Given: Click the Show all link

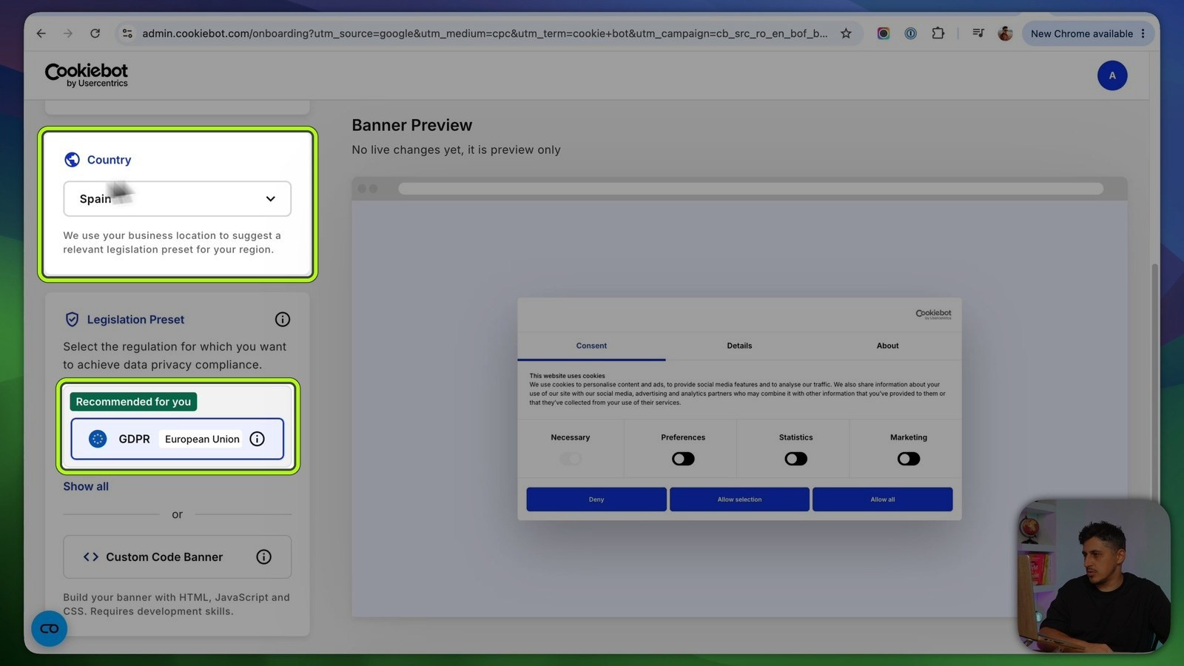Looking at the screenshot, I should coord(86,486).
